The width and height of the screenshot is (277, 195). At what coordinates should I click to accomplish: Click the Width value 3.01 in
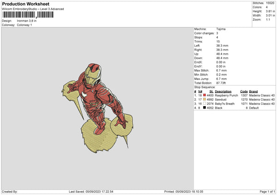(270, 16)
